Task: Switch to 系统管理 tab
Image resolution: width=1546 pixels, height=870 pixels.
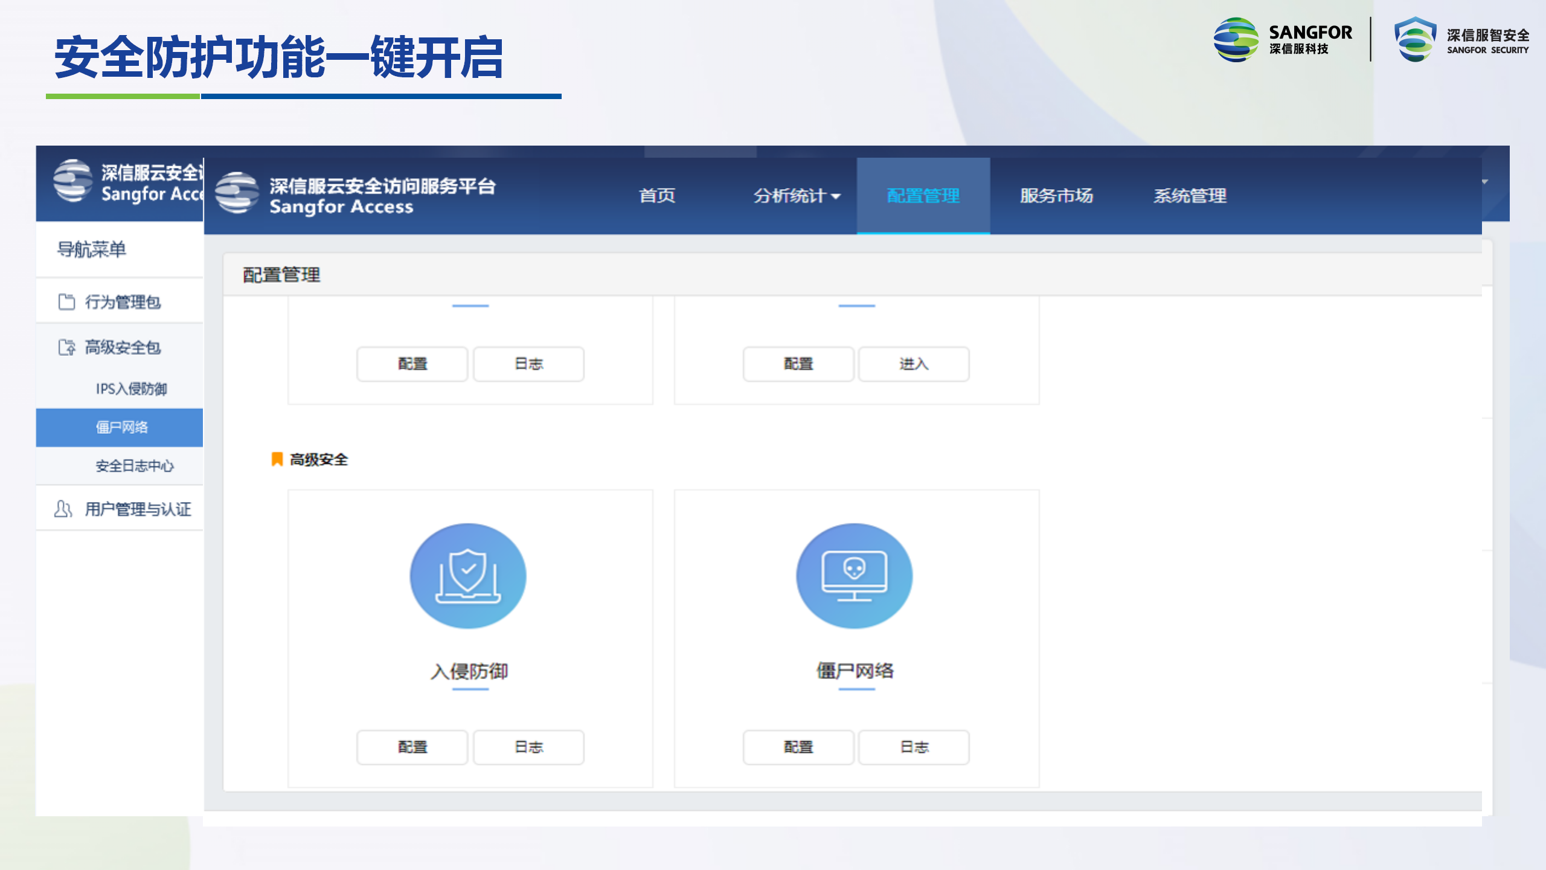Action: pos(1190,196)
